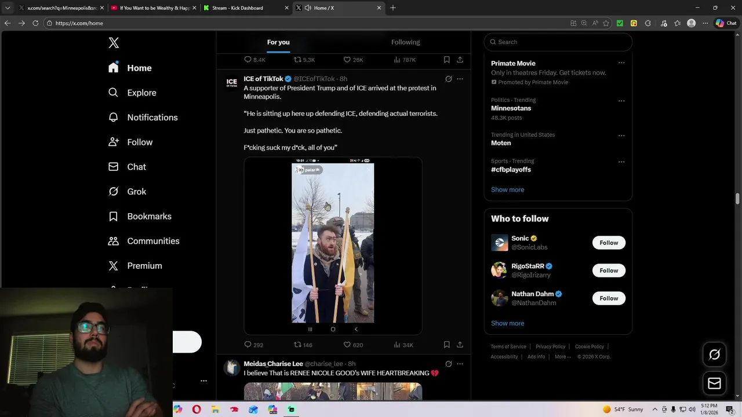
Task: Expand the footer More menu
Action: pyautogui.click(x=562, y=357)
